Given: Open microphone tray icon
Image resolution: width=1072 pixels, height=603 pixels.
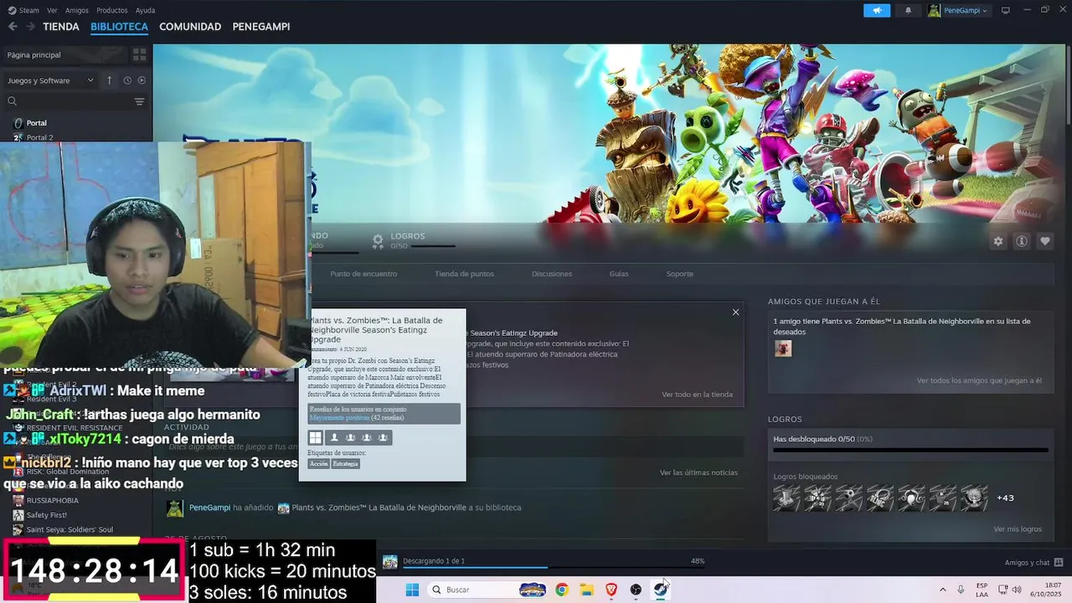Looking at the screenshot, I should (961, 590).
